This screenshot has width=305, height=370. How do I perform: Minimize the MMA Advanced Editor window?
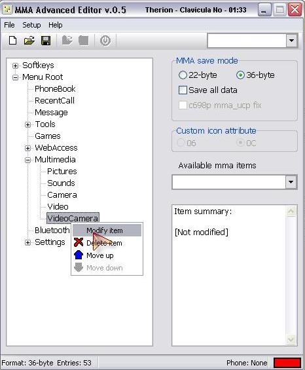click(x=264, y=10)
